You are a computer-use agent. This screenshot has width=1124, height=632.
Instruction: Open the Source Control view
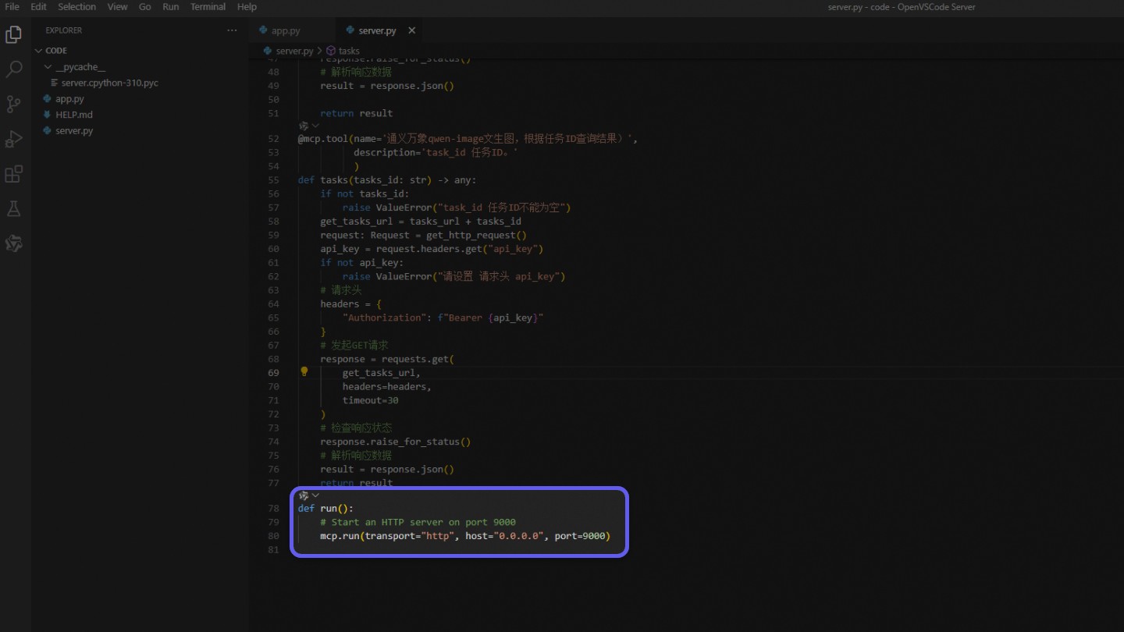(x=13, y=104)
